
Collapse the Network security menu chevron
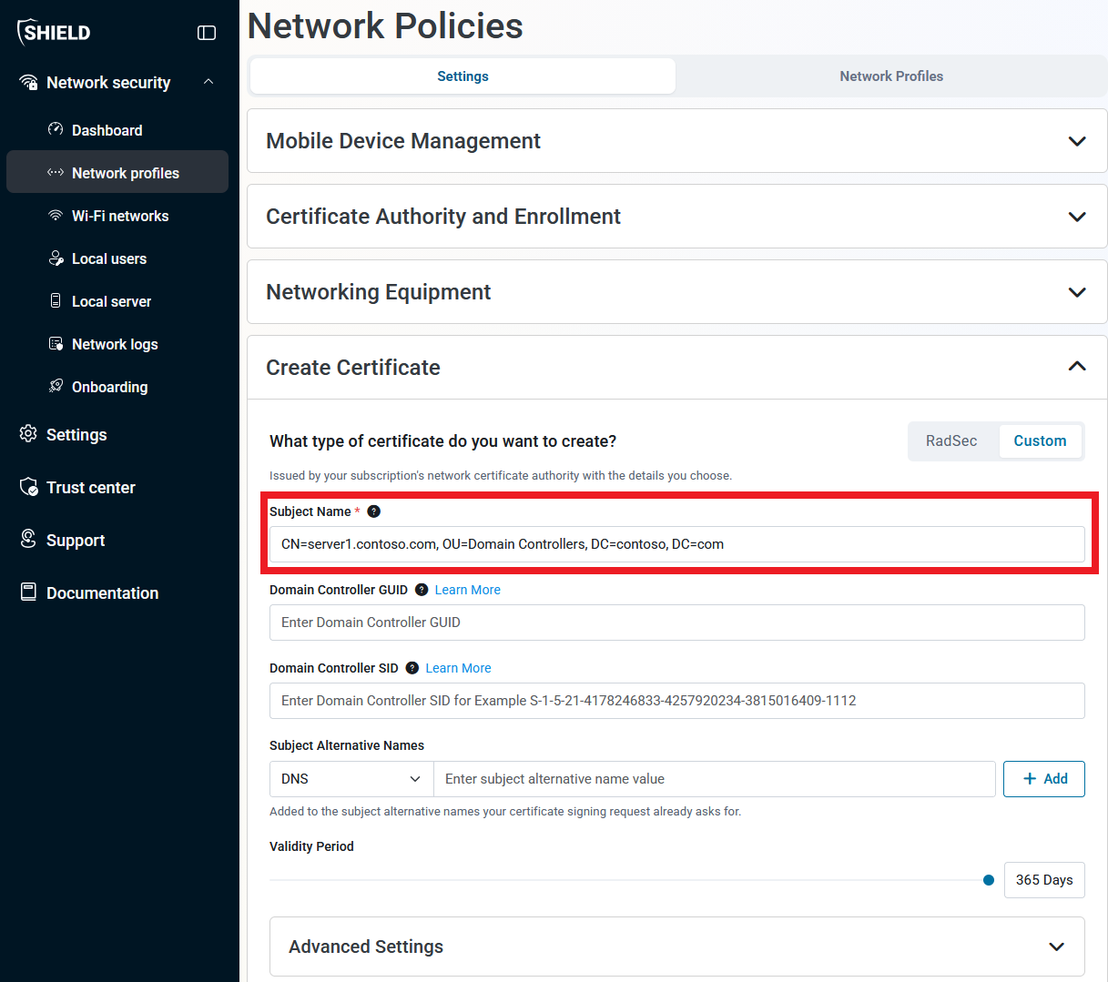[208, 82]
